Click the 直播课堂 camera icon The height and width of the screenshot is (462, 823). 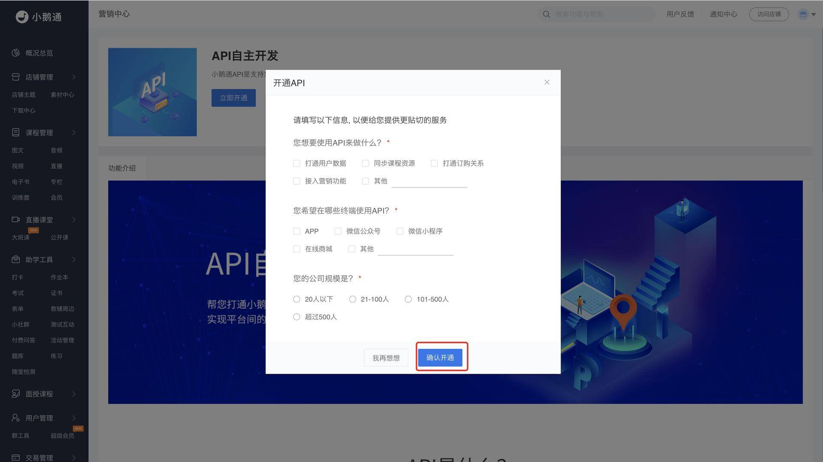(x=16, y=219)
